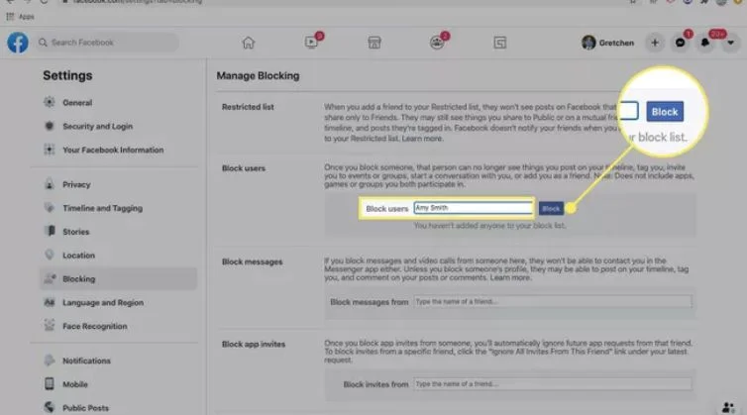Viewport: 747px width, 415px height.
Task: Click the Stories book icon
Action: click(x=50, y=231)
